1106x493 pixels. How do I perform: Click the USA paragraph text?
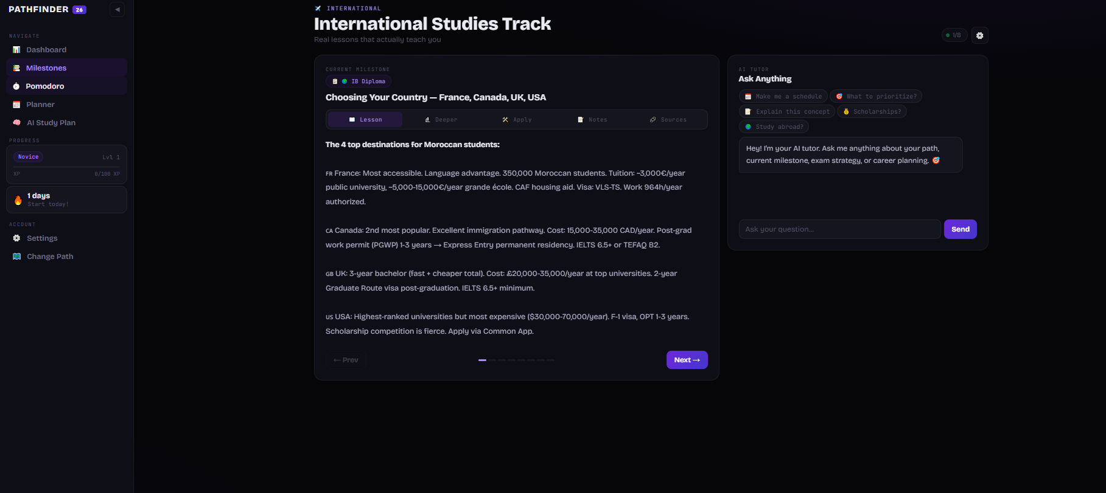(x=508, y=324)
